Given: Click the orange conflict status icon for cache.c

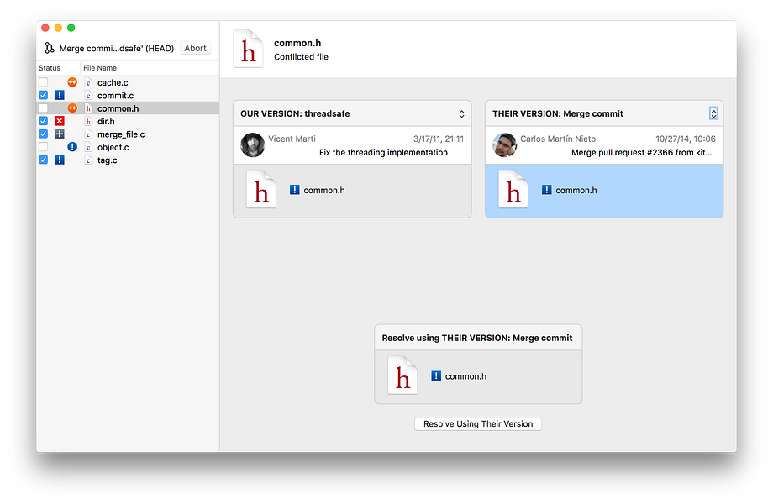Looking at the screenshot, I should click(x=72, y=82).
